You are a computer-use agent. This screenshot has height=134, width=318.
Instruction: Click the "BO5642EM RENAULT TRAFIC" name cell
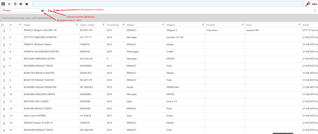point(51,130)
